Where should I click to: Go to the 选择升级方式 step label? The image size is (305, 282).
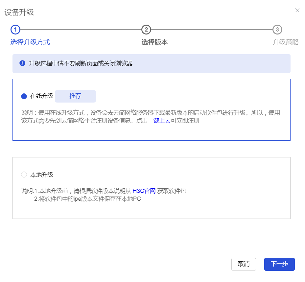[x=30, y=42]
